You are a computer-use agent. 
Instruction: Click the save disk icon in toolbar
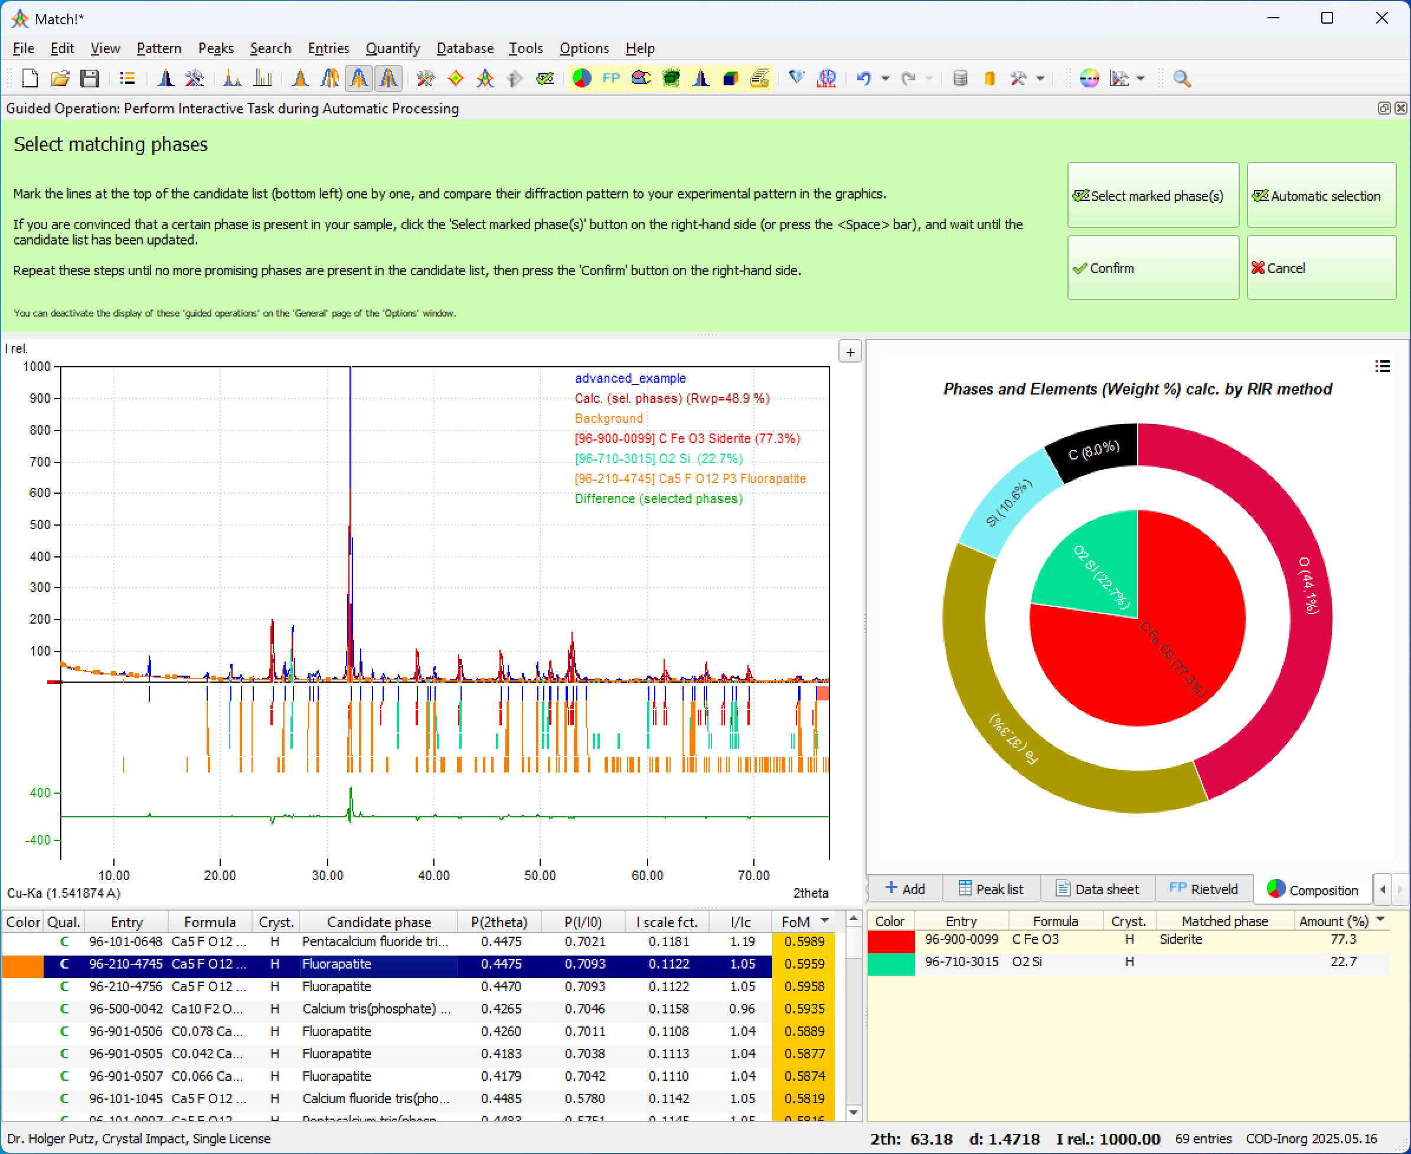(90, 79)
